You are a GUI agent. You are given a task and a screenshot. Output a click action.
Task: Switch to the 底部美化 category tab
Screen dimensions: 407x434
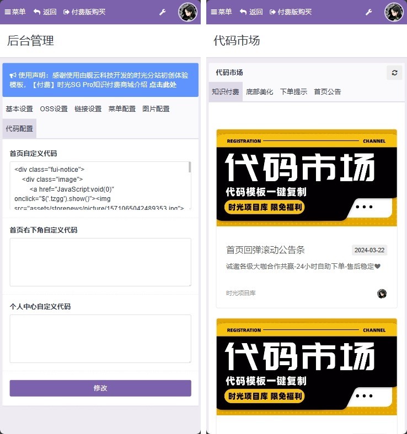pyautogui.click(x=259, y=92)
